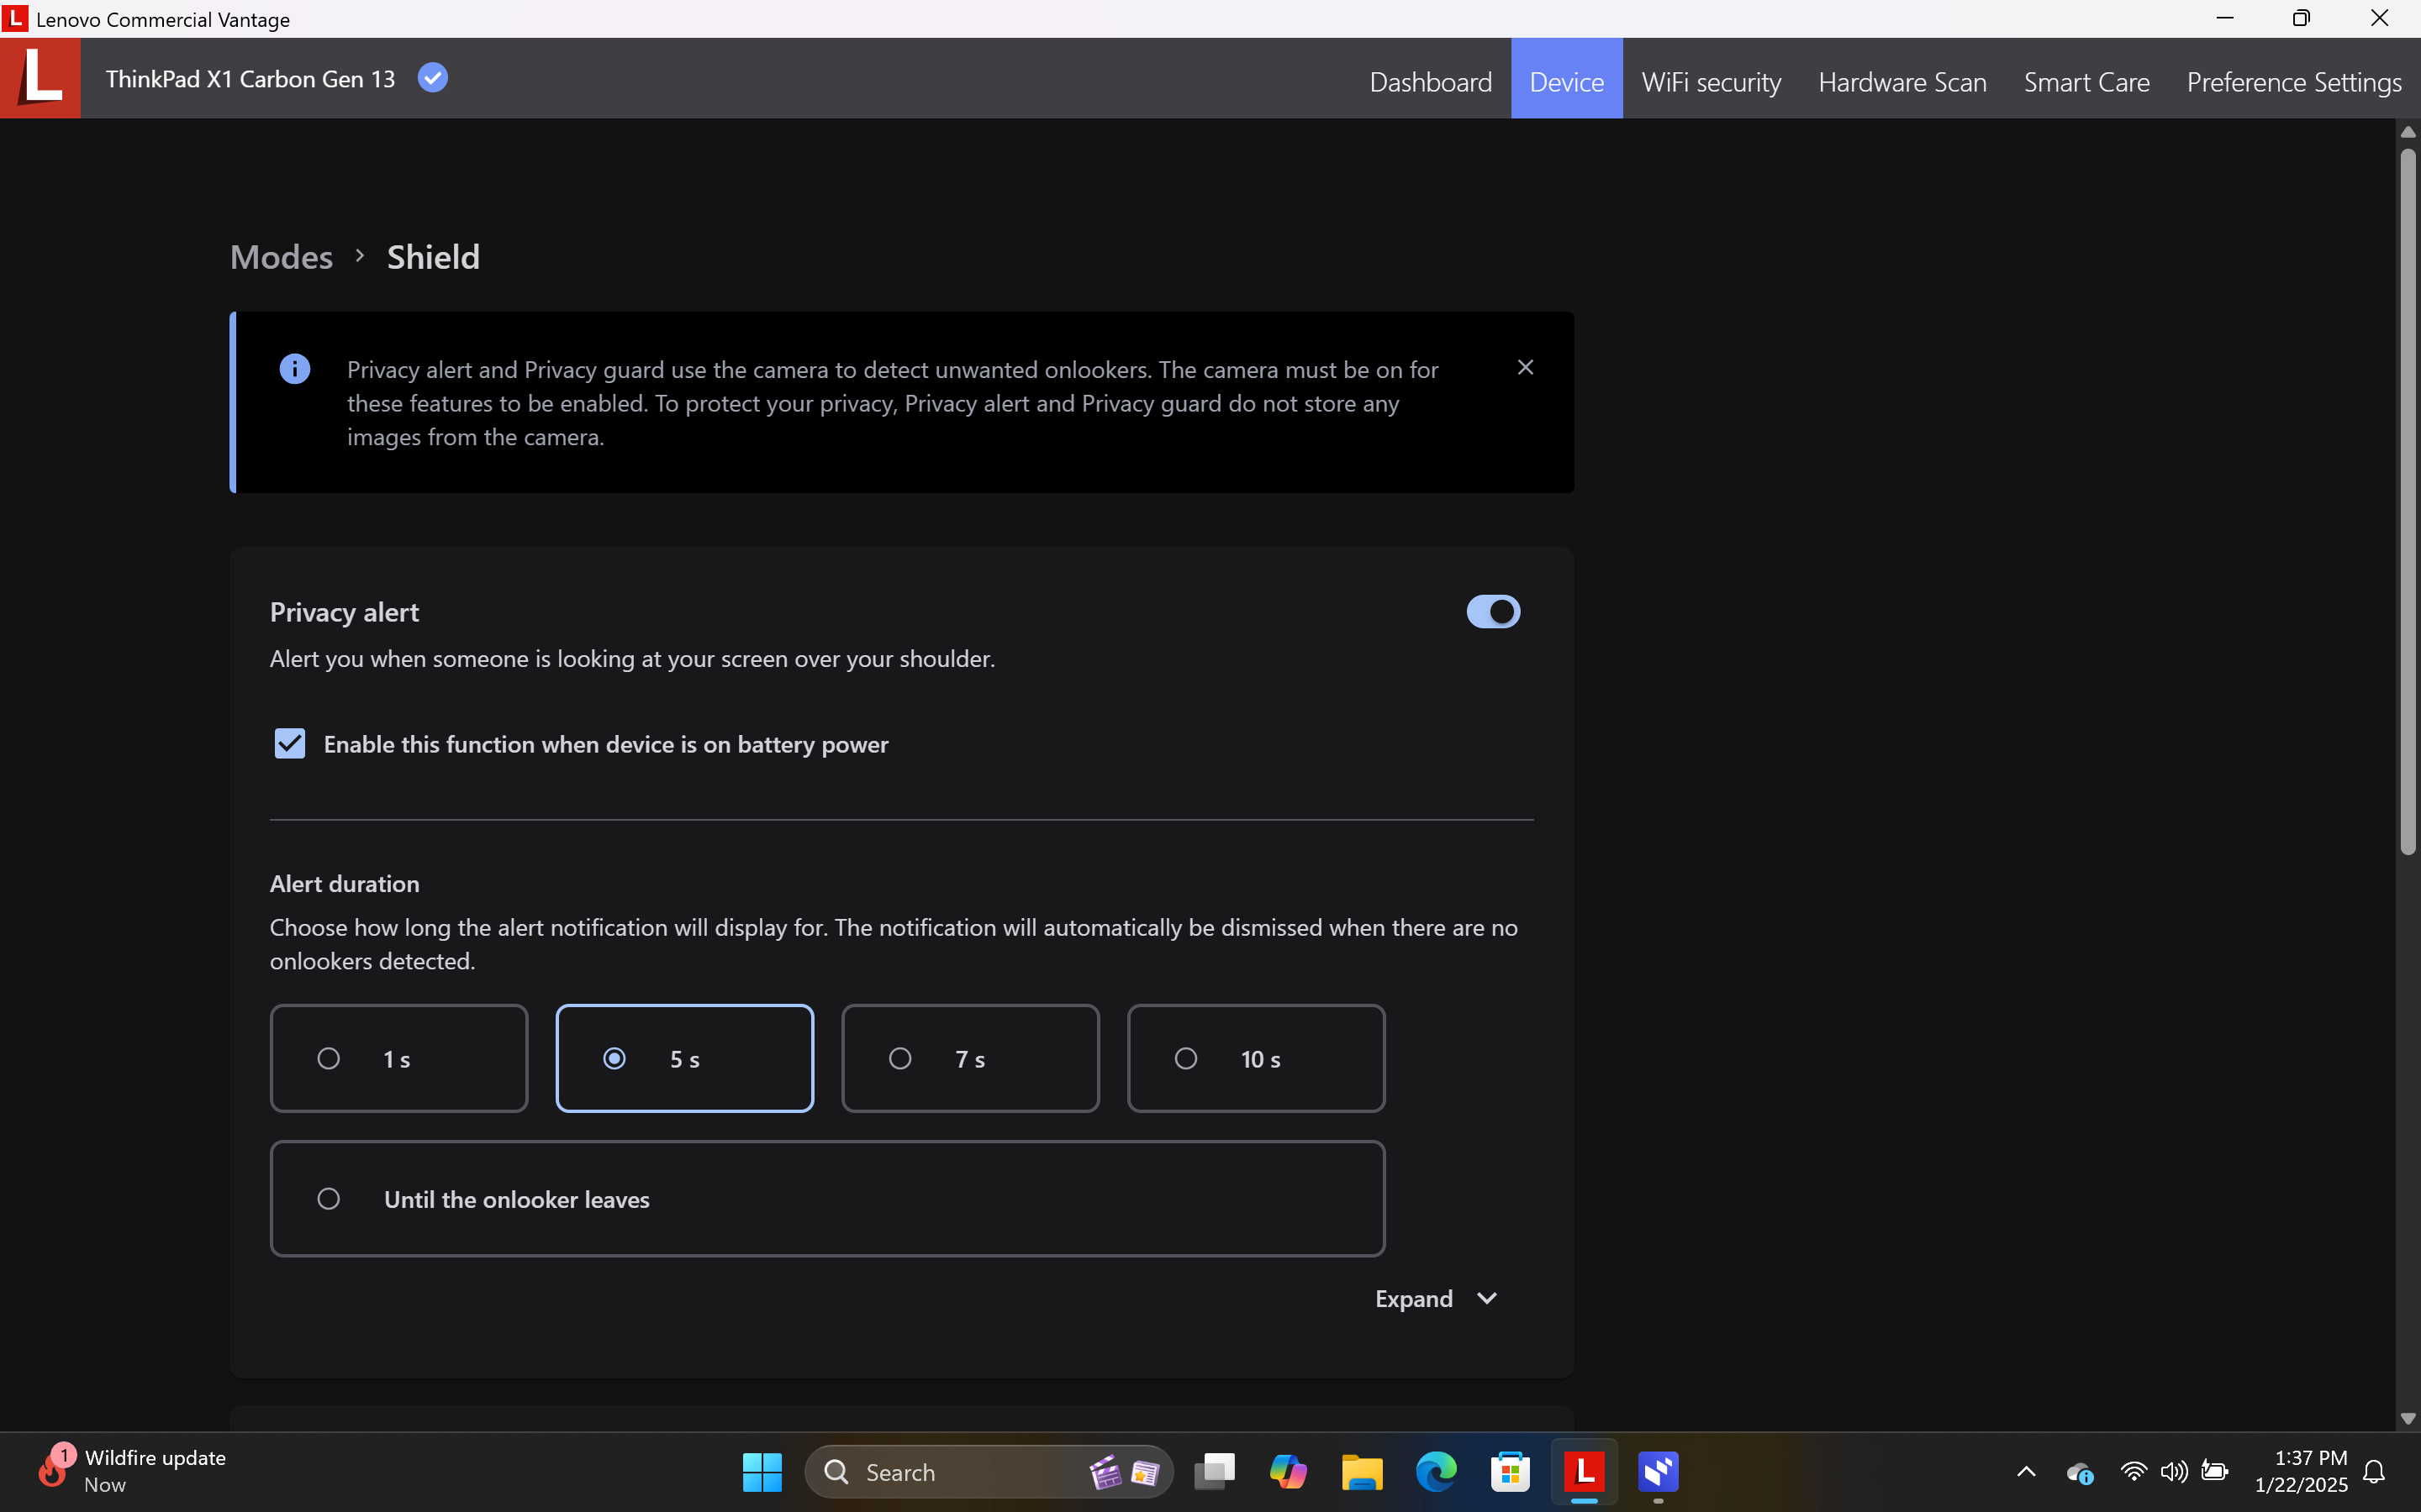The width and height of the screenshot is (2421, 1512).
Task: Open WiFi network tray icon
Action: pos(2133,1472)
